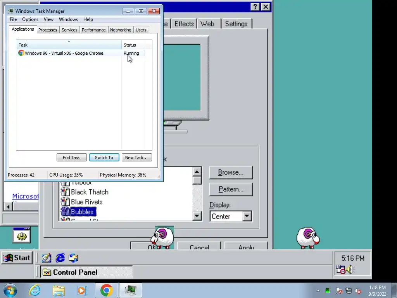Click Task Manager icon on Windows 7 taskbar
The width and height of the screenshot is (397, 298).
pos(131,290)
